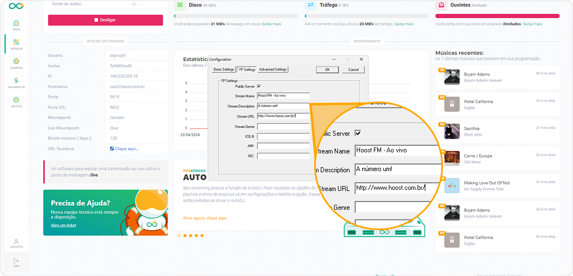Click the Usuario value dqnrzplt
The width and height of the screenshot is (573, 276).
coord(118,55)
